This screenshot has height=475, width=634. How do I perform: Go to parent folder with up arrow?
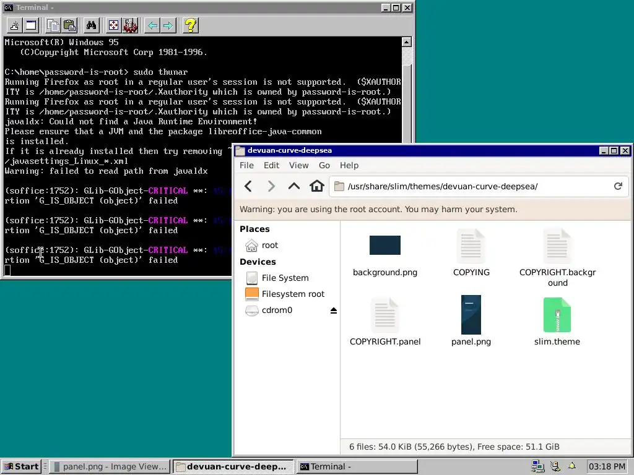click(x=294, y=186)
